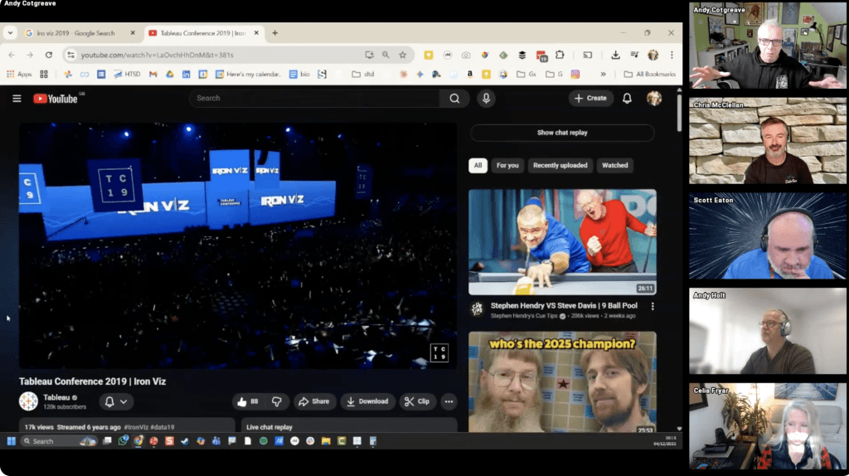
Task: Open the Stephen Hendry VS Steve Davis thumbnail
Action: (x=562, y=242)
